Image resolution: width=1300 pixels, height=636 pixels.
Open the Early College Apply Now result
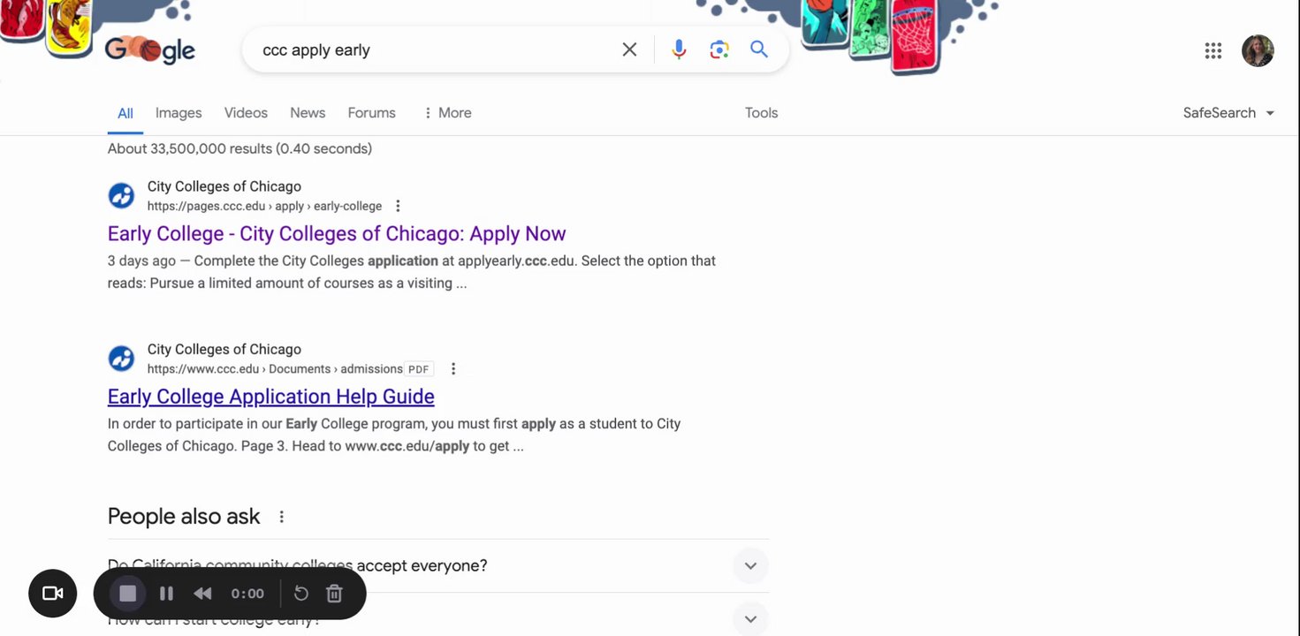(336, 234)
